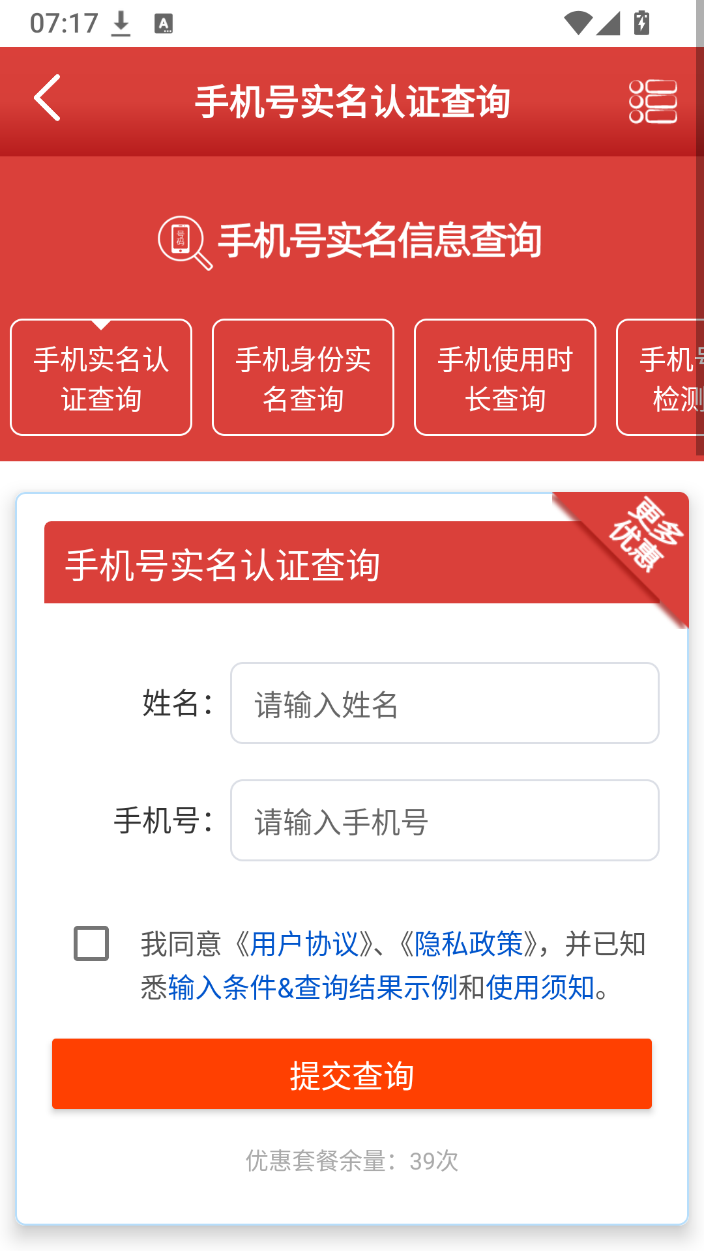Tap the back arrow icon

tap(47, 98)
